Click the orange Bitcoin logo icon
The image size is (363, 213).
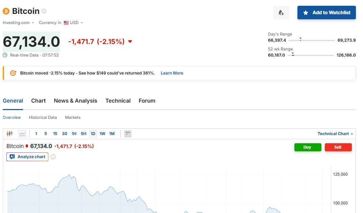tap(6, 11)
